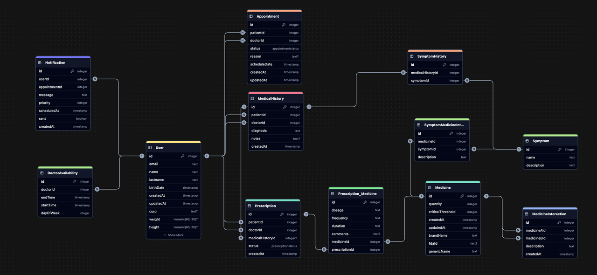Viewport: 597px width, 275px height.
Task: Click the key icon in Notification id row
Action: 72,71
